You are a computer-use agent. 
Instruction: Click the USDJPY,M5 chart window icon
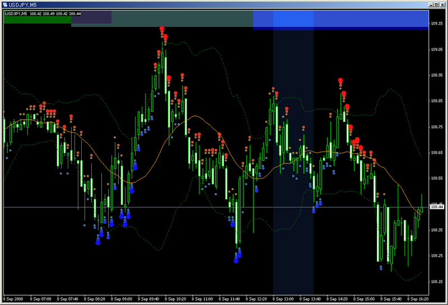point(5,4)
